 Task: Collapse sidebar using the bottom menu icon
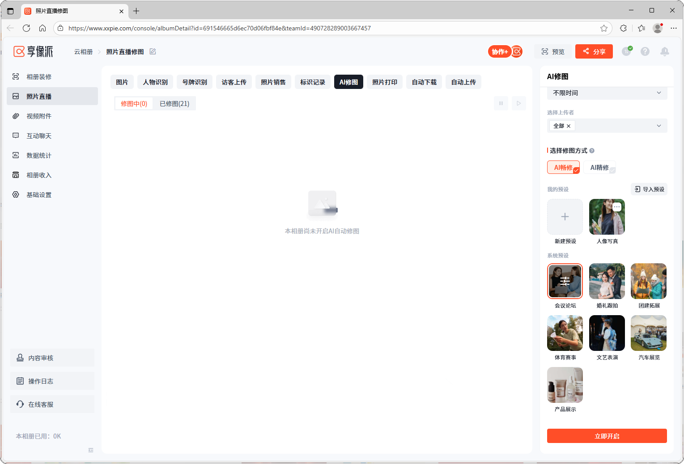[x=91, y=450]
